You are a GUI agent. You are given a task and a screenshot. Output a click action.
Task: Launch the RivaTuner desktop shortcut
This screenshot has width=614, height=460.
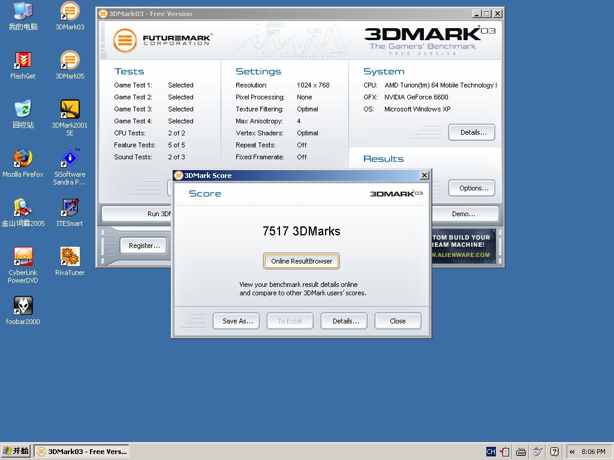(x=70, y=262)
